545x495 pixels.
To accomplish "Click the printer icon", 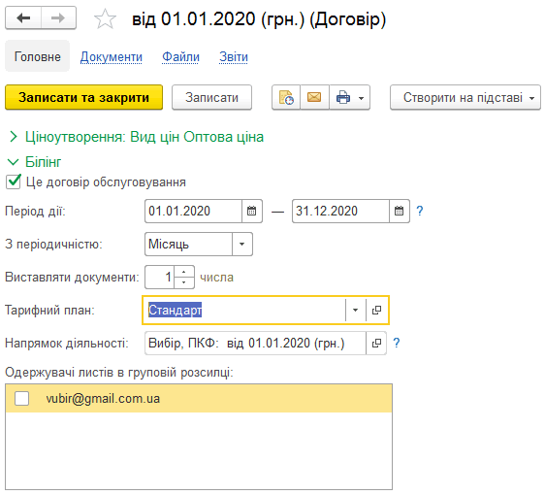I will point(342,97).
